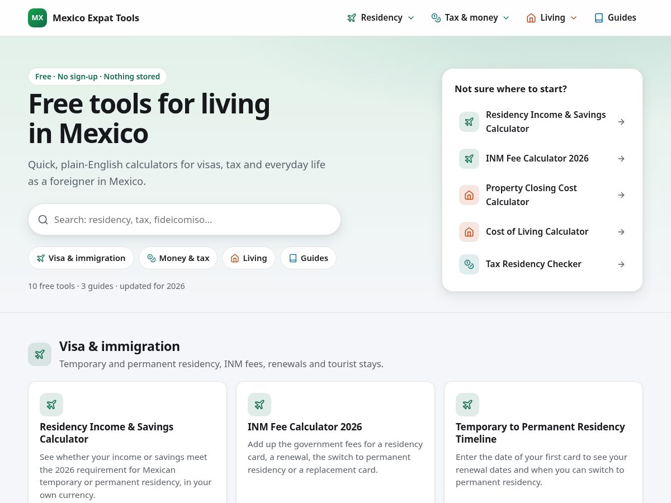
Task: Click the house icon beside Property Closing Cost
Action: 469,195
